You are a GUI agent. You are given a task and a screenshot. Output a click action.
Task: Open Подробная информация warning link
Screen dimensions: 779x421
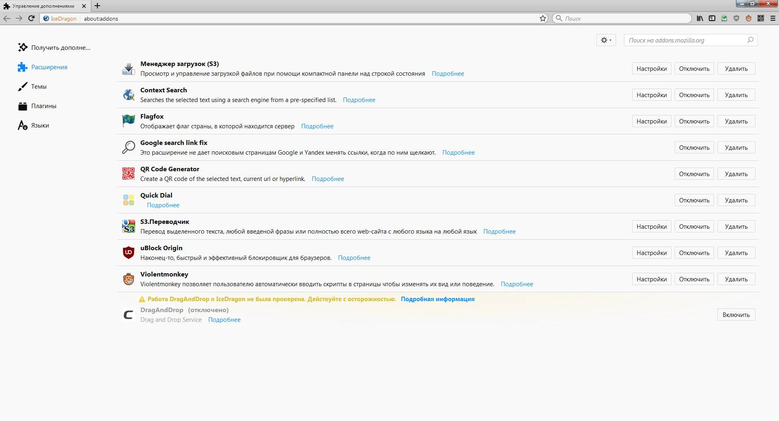438,299
